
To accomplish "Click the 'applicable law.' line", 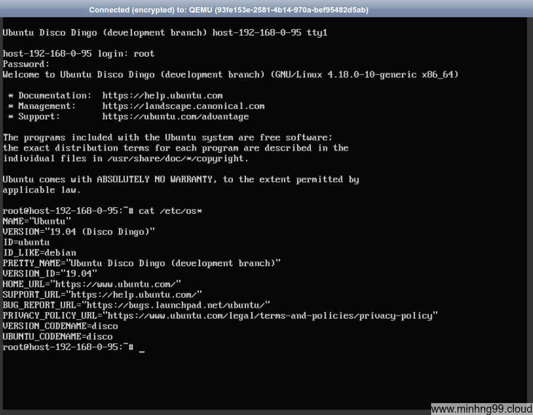I will (42, 190).
